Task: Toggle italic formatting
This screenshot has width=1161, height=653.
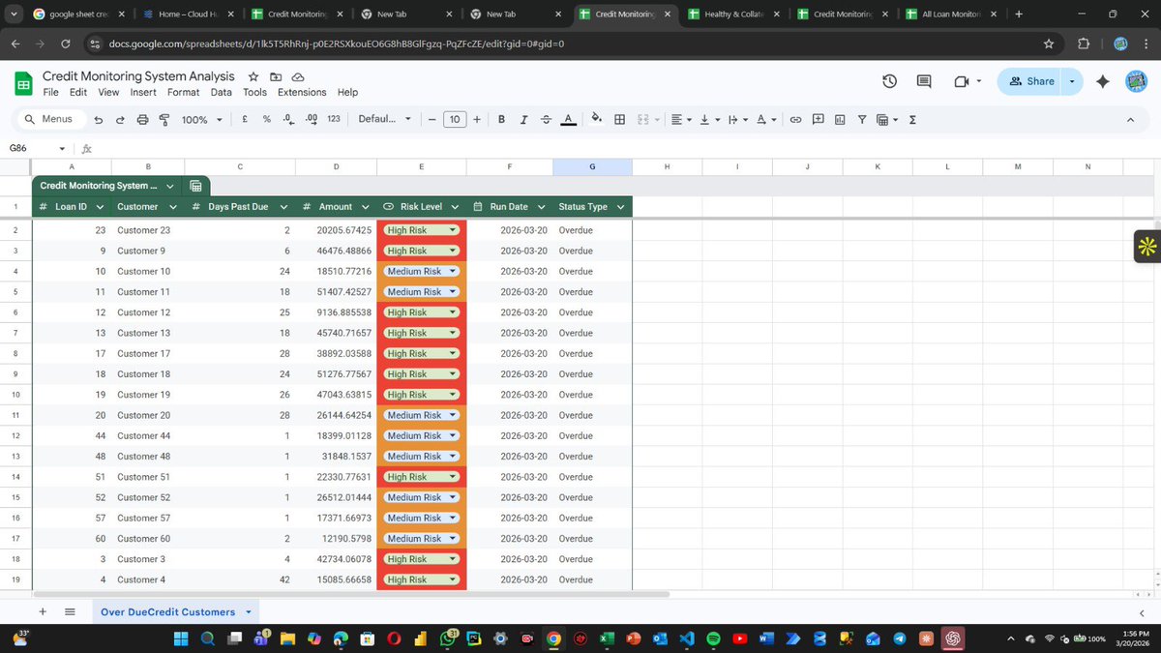Action: click(523, 119)
